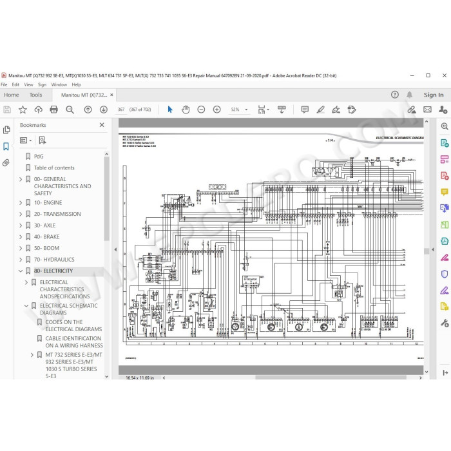The image size is (451, 451).
Task: Open page thumbnails panel icon
Action: click(x=6, y=130)
